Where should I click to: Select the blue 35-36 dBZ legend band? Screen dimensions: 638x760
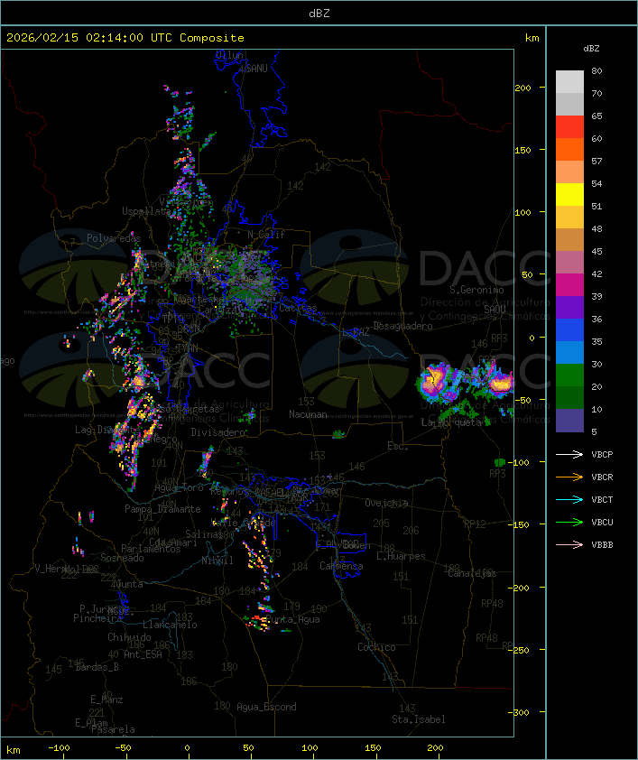tap(569, 330)
